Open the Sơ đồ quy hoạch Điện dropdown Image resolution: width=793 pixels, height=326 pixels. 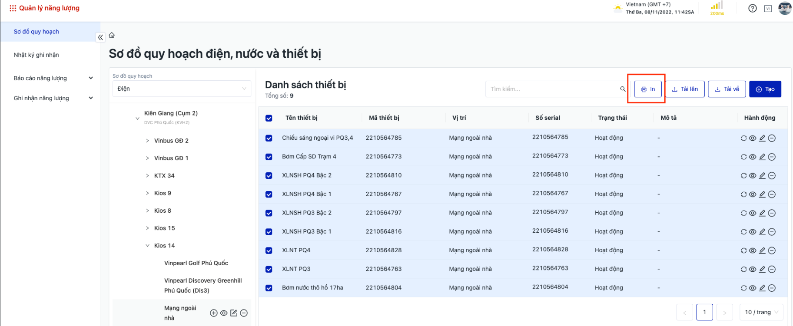pyautogui.click(x=182, y=89)
